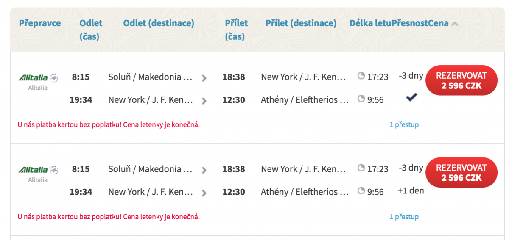Image resolution: width=509 pixels, height=240 pixels.
Task: Reserve second flight for 2 596 CZK
Action: pos(461,172)
